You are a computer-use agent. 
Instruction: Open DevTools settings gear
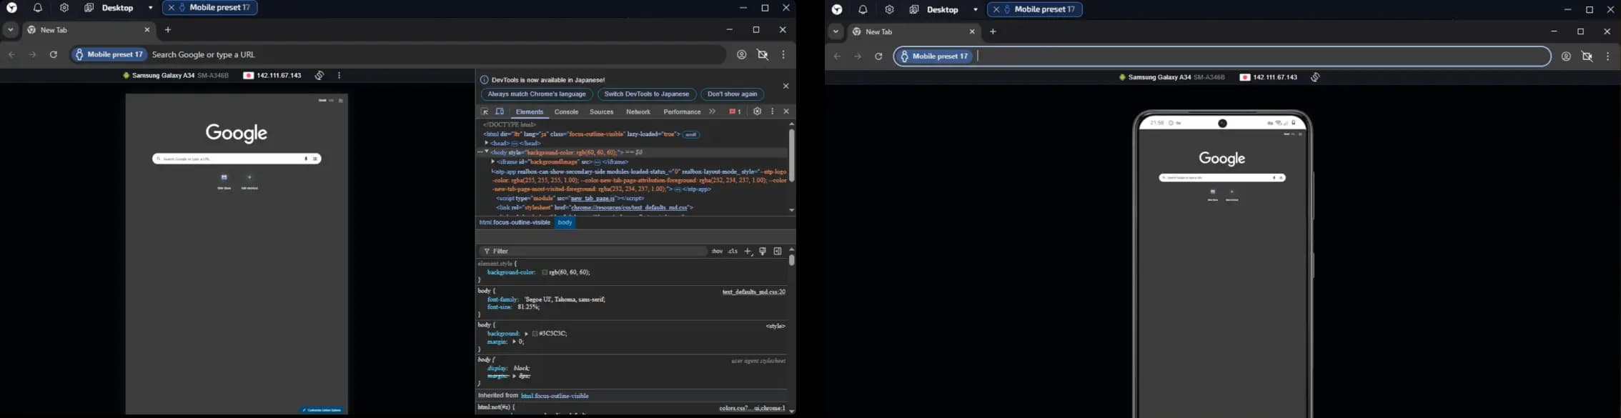click(x=758, y=111)
